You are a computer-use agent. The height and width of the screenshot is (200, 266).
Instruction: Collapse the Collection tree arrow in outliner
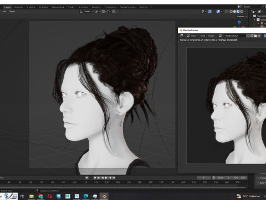[x=255, y=19]
